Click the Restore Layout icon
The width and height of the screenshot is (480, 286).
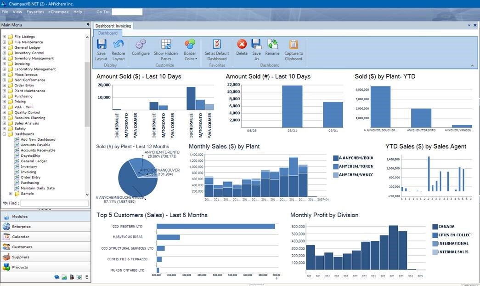pyautogui.click(x=118, y=45)
